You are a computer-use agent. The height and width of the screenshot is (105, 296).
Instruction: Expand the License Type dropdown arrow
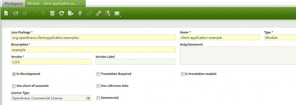tap(88, 98)
